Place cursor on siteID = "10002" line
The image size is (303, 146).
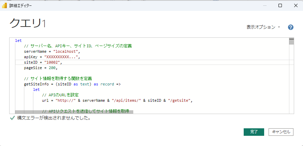43,63
